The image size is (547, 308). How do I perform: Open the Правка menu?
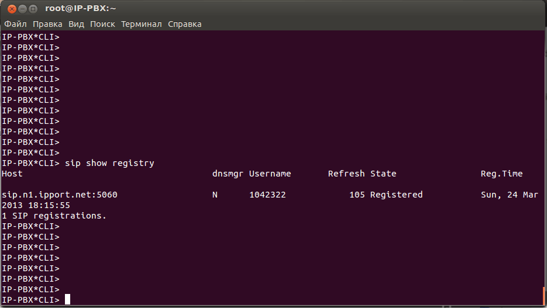click(47, 24)
